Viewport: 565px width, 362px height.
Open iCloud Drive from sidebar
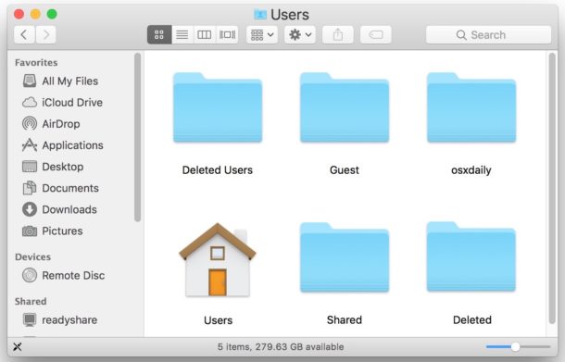coord(62,102)
